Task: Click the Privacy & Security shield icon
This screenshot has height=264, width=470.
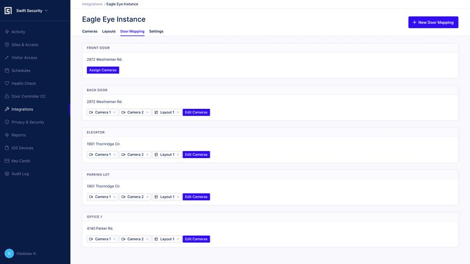Action: (7, 122)
